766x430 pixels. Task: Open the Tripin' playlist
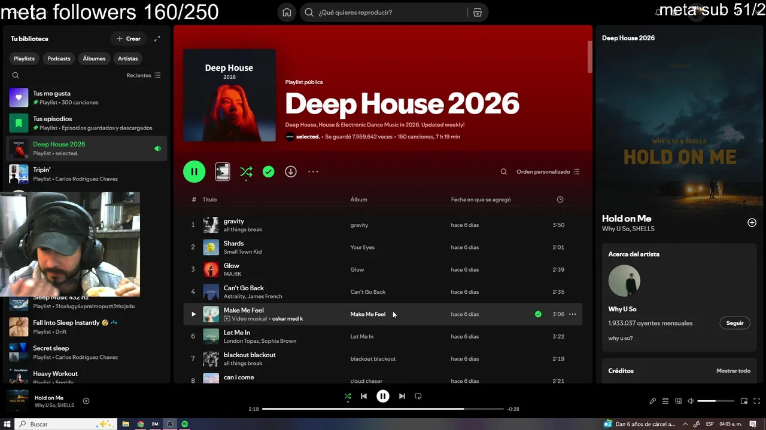87,174
